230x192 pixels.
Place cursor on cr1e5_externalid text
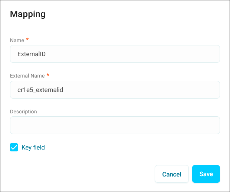[x=40, y=90]
